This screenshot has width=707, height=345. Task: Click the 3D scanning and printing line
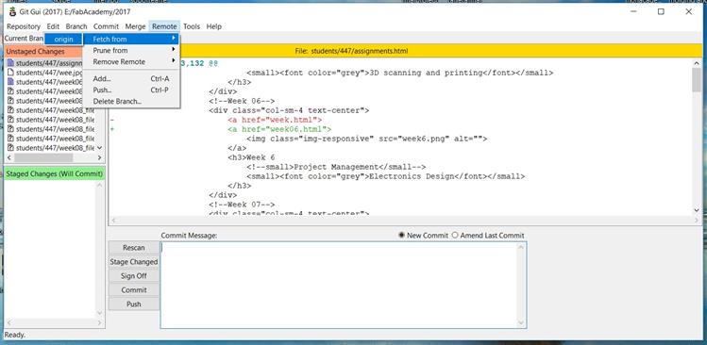click(399, 73)
